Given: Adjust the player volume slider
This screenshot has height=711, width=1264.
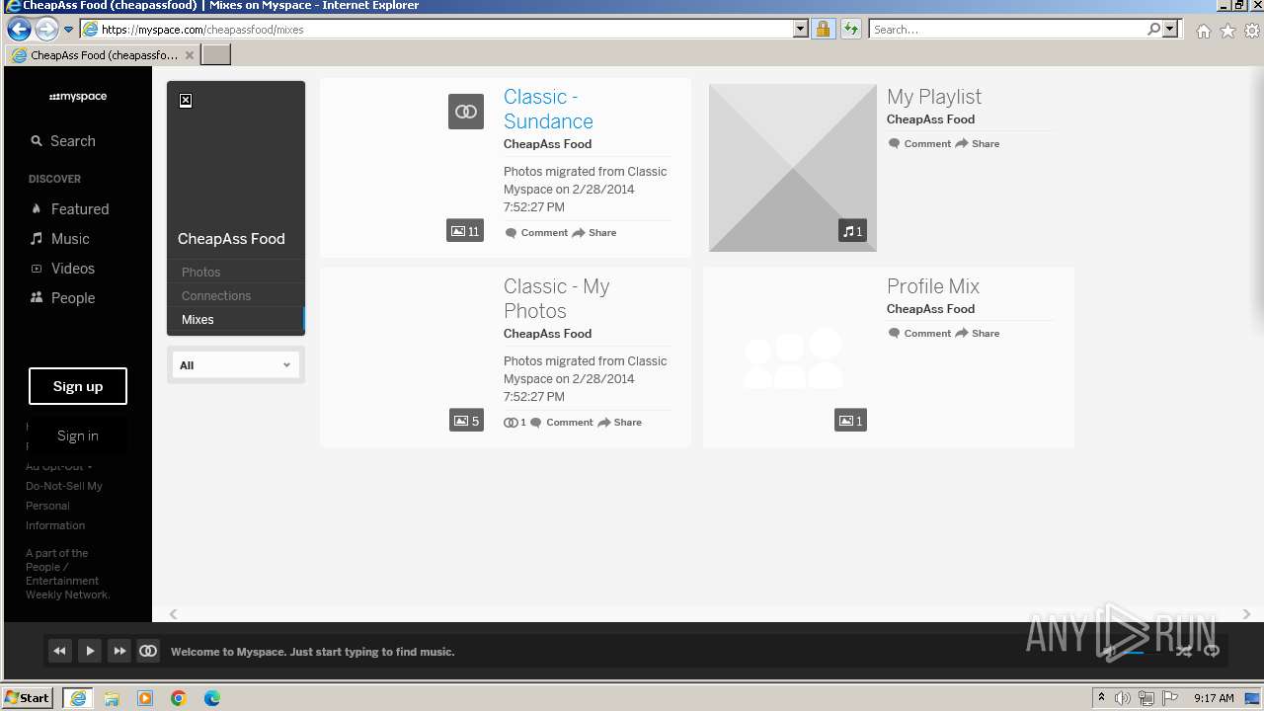Looking at the screenshot, I should [1140, 652].
